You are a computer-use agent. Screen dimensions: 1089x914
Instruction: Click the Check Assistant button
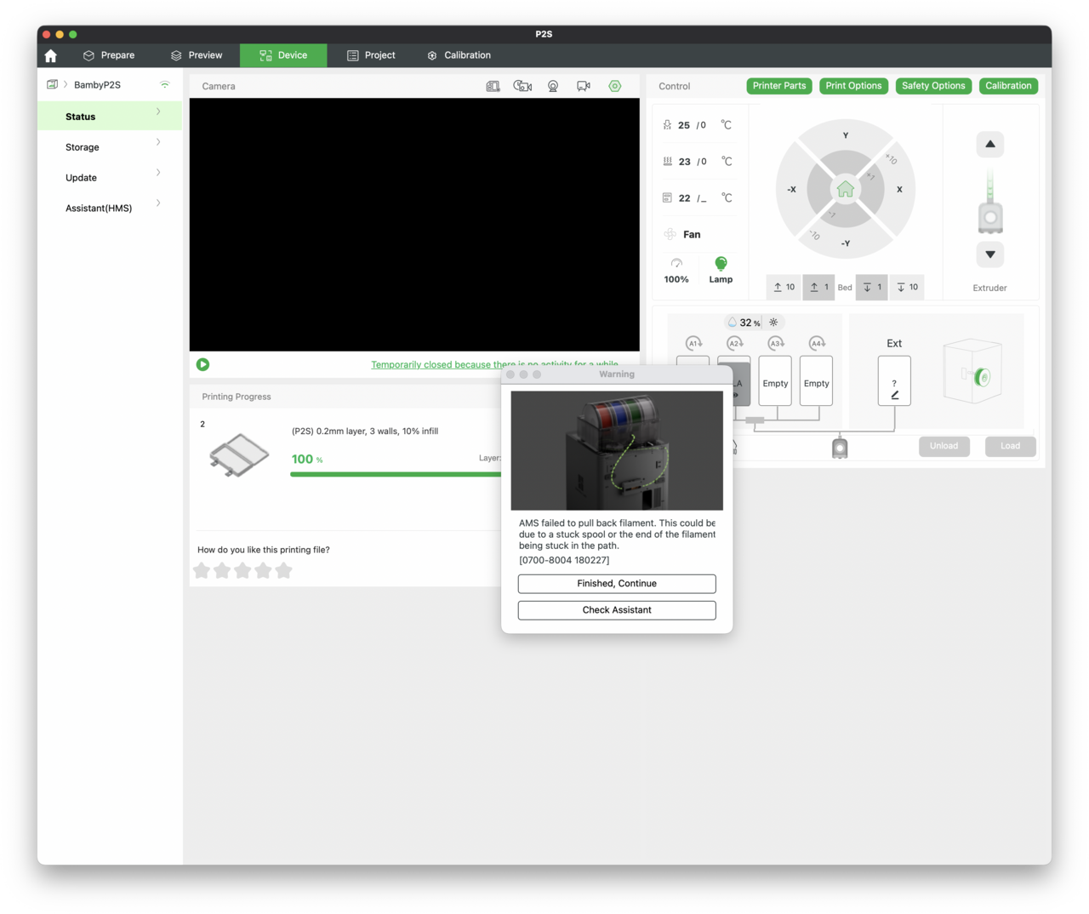click(617, 610)
